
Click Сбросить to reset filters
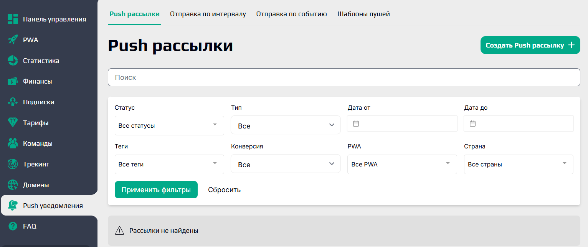tap(224, 189)
